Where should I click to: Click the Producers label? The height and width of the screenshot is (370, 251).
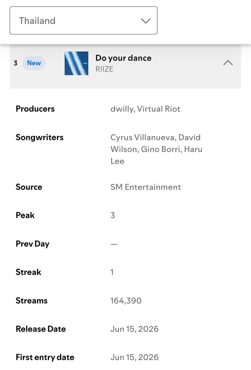[x=35, y=109]
